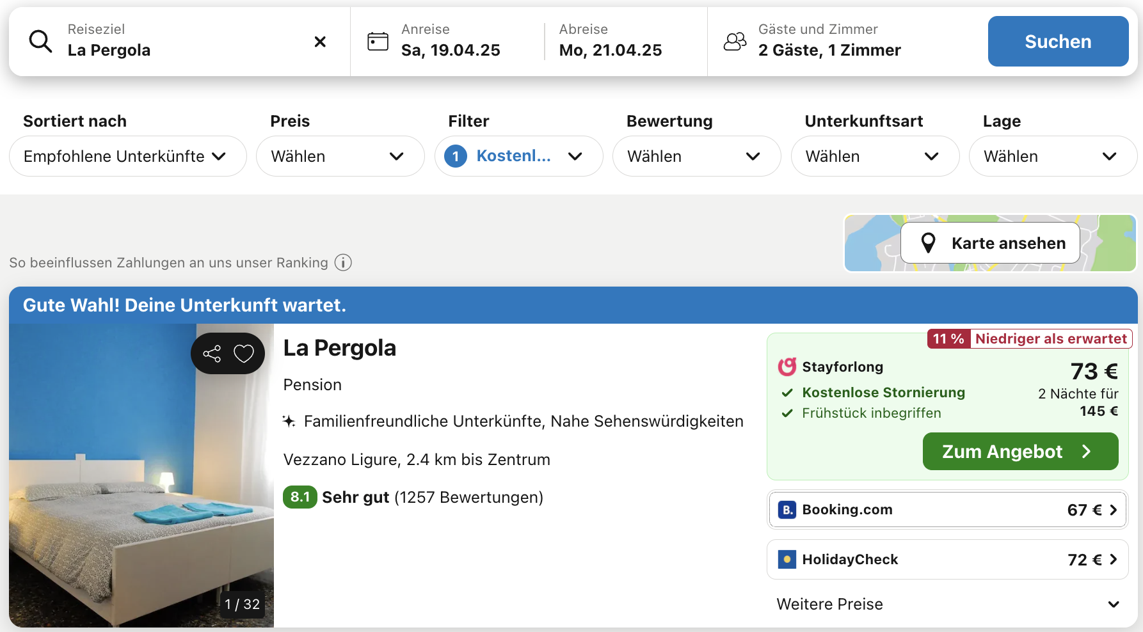
Task: Open the Gäste und Zimmer selector
Action: coord(829,42)
